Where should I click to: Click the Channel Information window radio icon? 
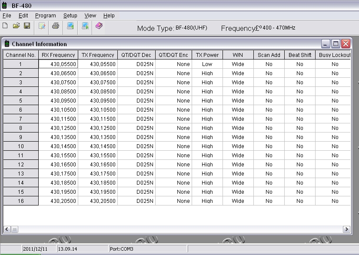[x=7, y=44]
